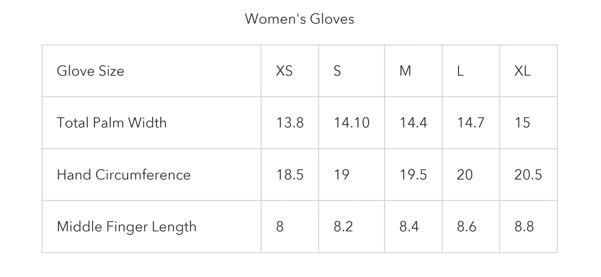Click the Total Palm Width row label
The image size is (601, 277).
(111, 123)
